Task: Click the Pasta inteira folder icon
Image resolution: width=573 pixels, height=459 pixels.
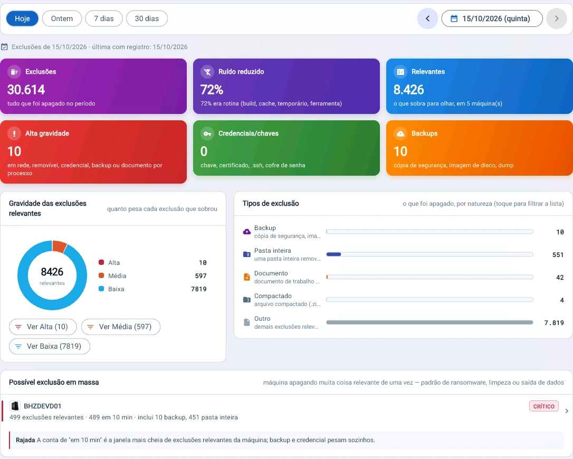Action: [247, 254]
